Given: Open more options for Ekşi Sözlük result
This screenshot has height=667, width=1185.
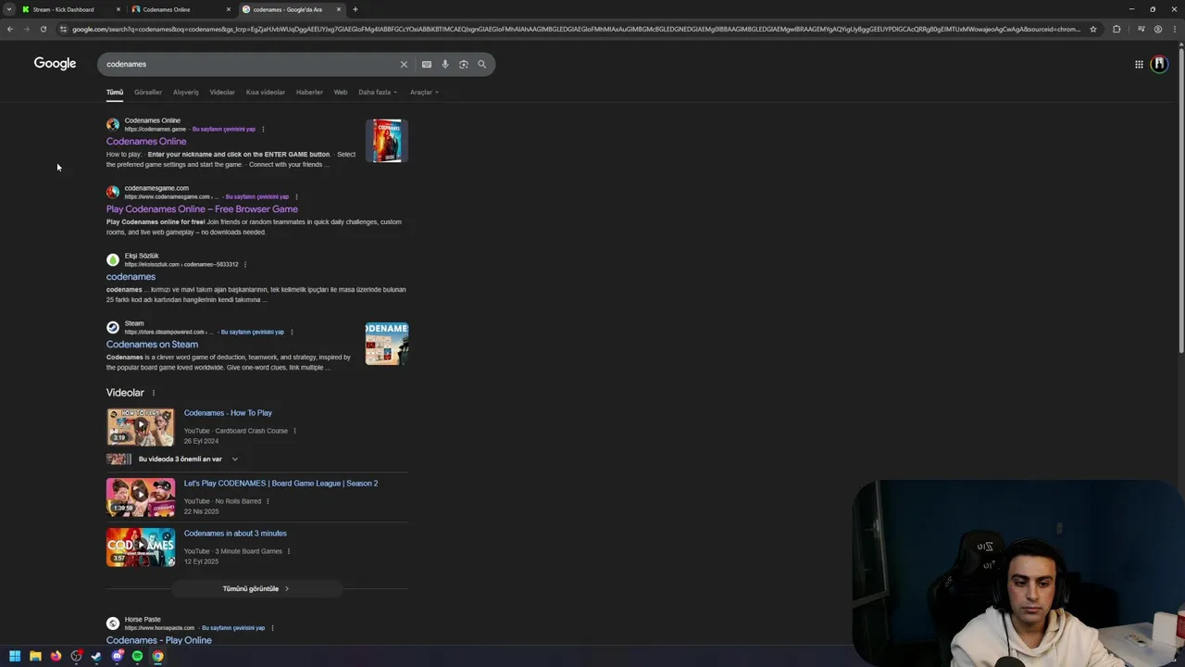Looking at the screenshot, I should (245, 265).
